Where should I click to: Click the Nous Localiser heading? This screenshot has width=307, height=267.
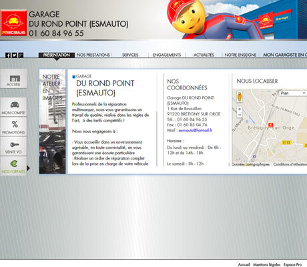pos(257,81)
